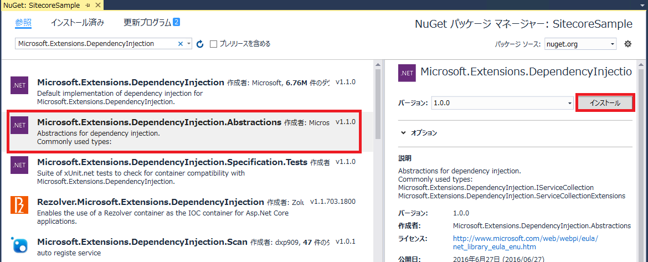The height and width of the screenshot is (262, 648).
Task: Click v1.0.1 version of Scan package
Action: pos(346,242)
